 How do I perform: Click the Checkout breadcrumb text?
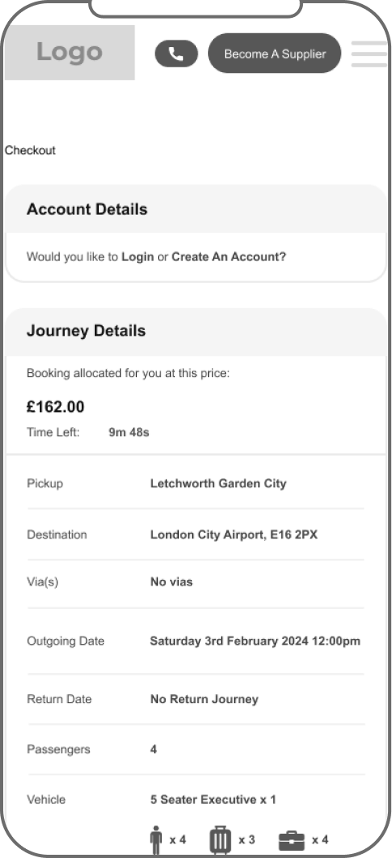tap(30, 151)
